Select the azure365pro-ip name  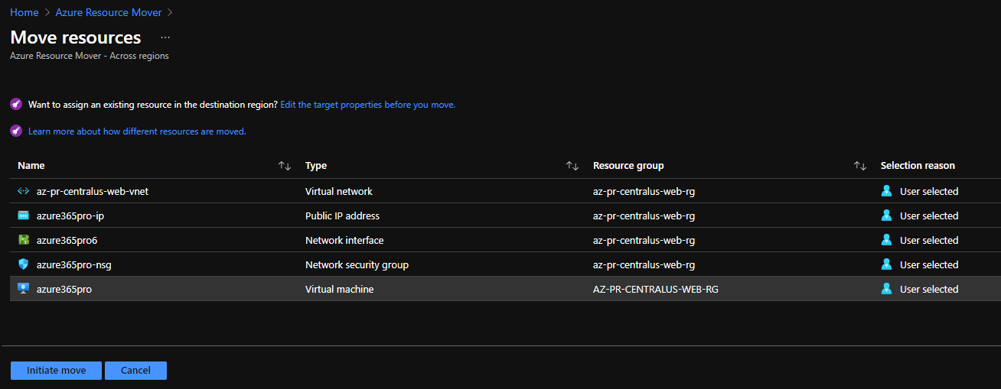pyautogui.click(x=70, y=216)
